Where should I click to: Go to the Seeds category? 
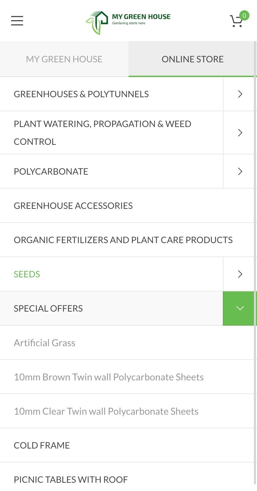27,274
